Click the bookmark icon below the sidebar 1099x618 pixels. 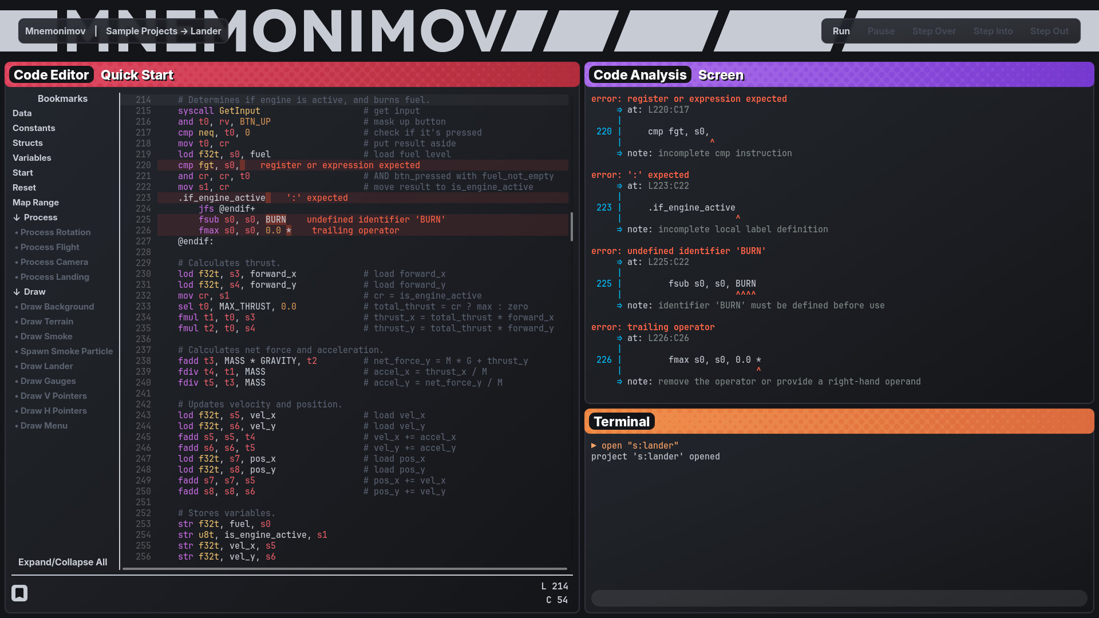pos(19,593)
